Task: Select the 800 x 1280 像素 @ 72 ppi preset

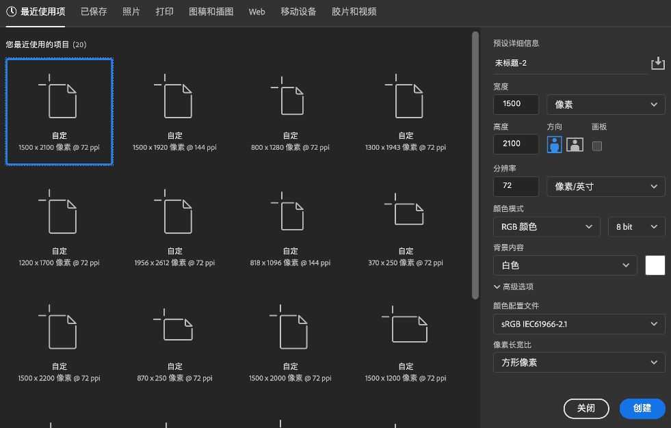Action: click(290, 111)
